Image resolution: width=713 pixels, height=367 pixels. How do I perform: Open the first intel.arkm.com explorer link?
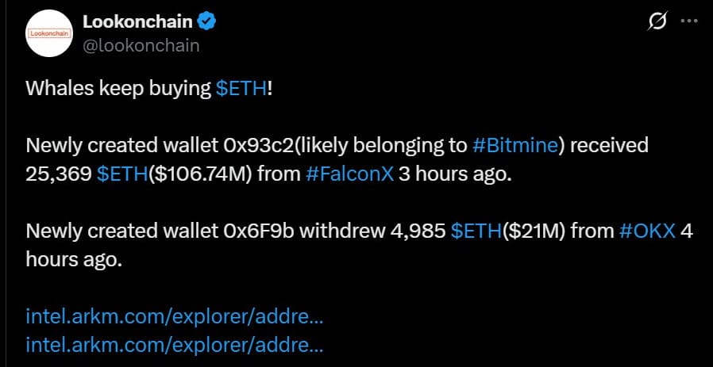[x=175, y=318]
